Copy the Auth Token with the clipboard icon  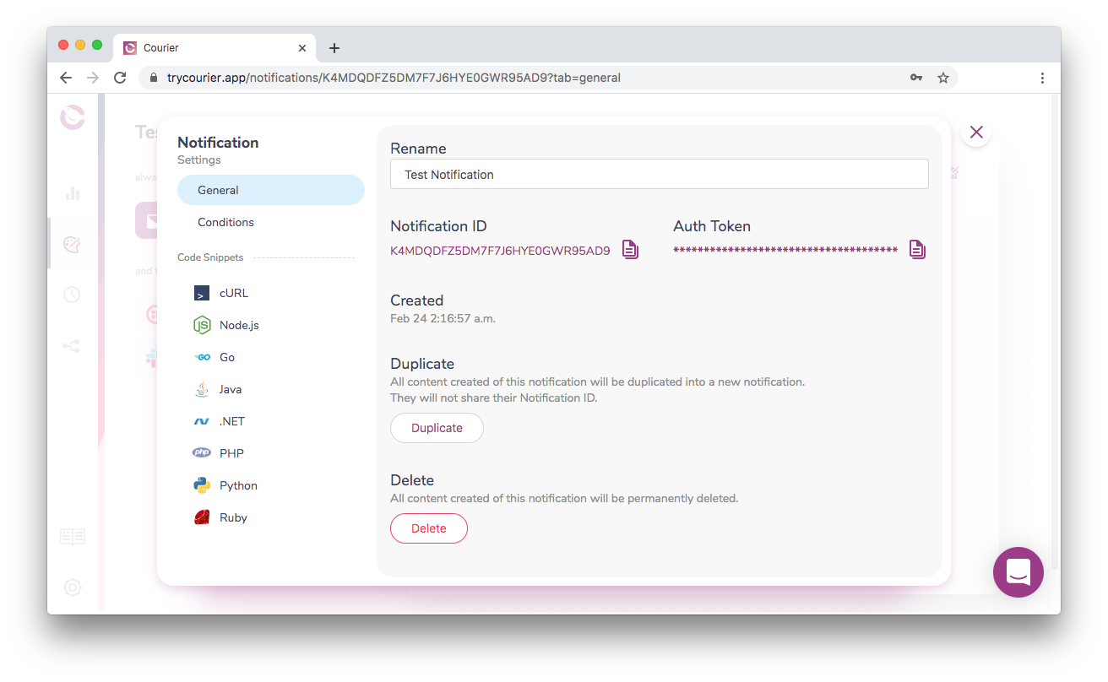[917, 250]
